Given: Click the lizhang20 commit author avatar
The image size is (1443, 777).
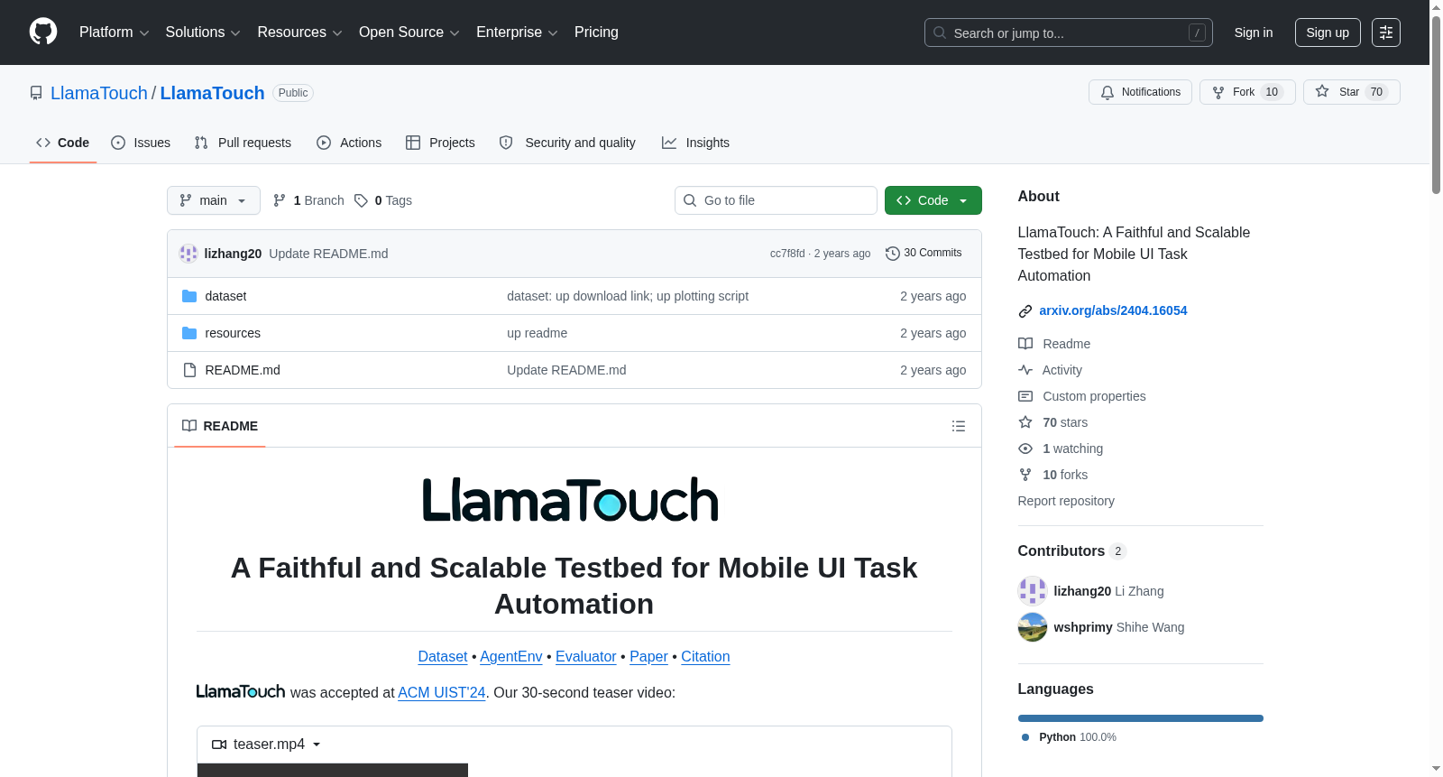Looking at the screenshot, I should 188,254.
